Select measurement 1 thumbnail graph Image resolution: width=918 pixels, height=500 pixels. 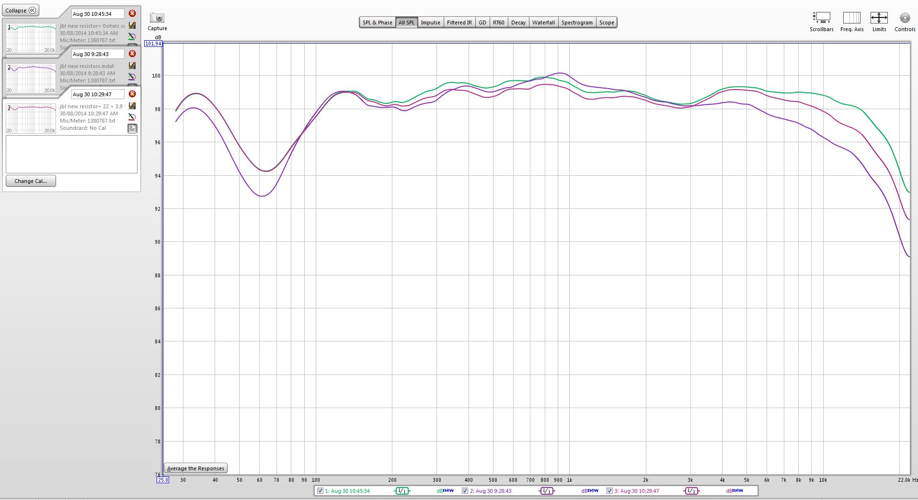[31, 38]
